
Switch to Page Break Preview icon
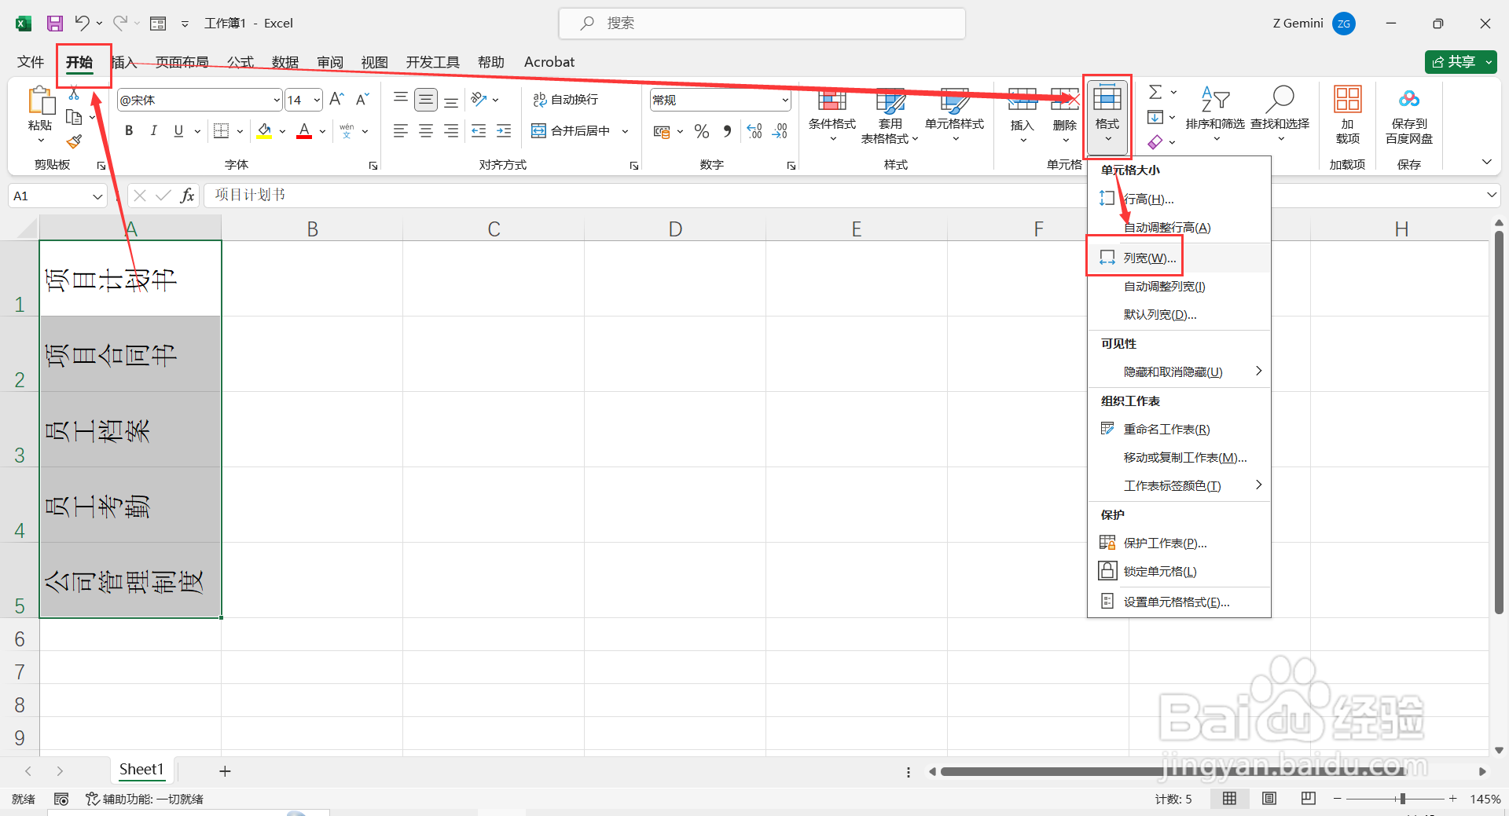point(1309,799)
